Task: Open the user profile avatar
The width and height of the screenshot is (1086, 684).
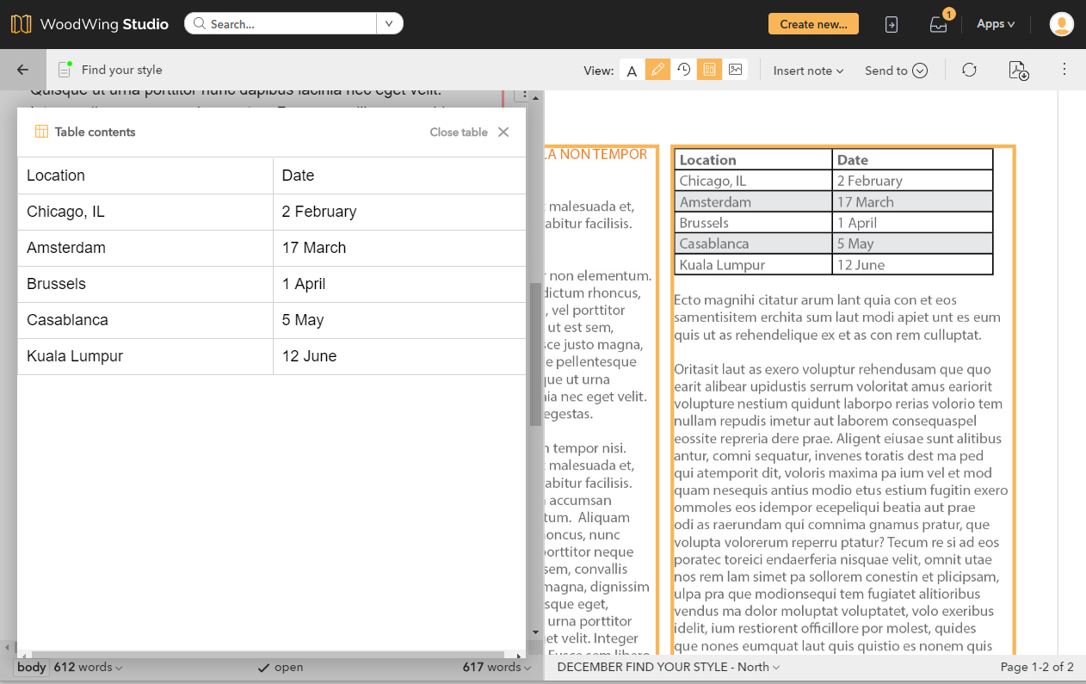Action: tap(1061, 24)
